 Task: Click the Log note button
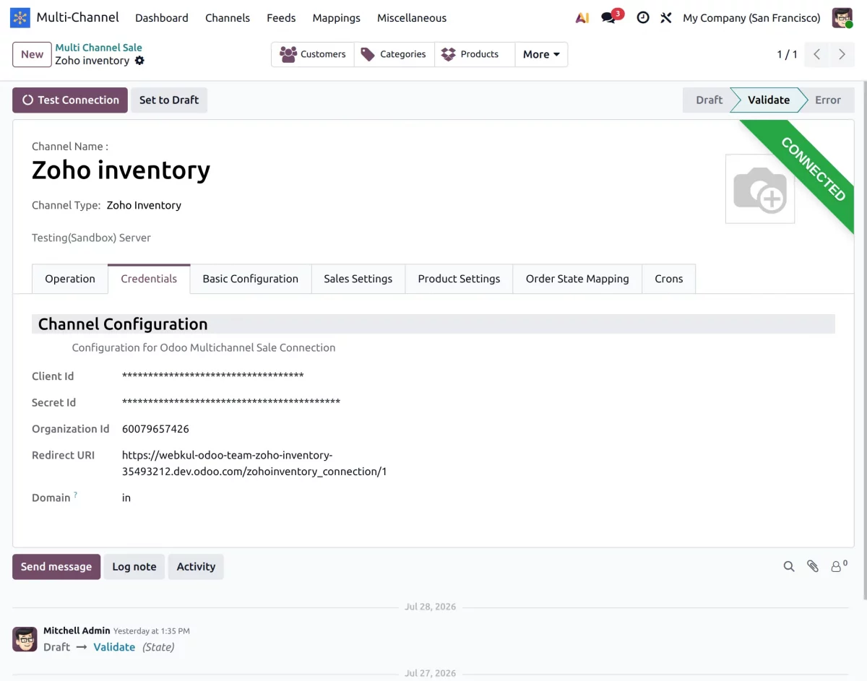click(x=134, y=567)
